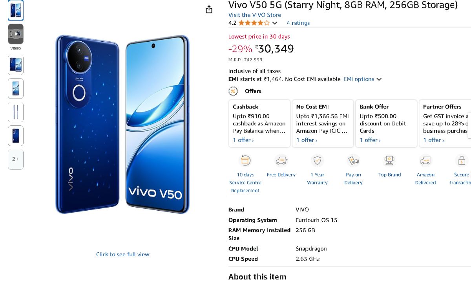Image resolution: width=471 pixels, height=283 pixels.
Task: Click the 1 Year Warranty shield icon
Action: click(317, 160)
